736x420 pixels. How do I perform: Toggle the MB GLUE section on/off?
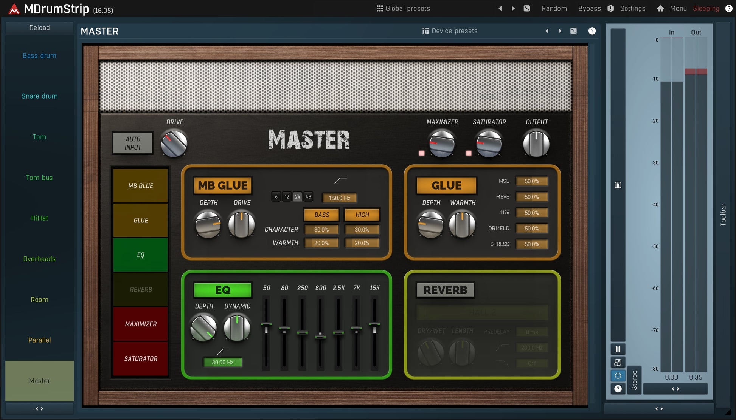tap(222, 185)
